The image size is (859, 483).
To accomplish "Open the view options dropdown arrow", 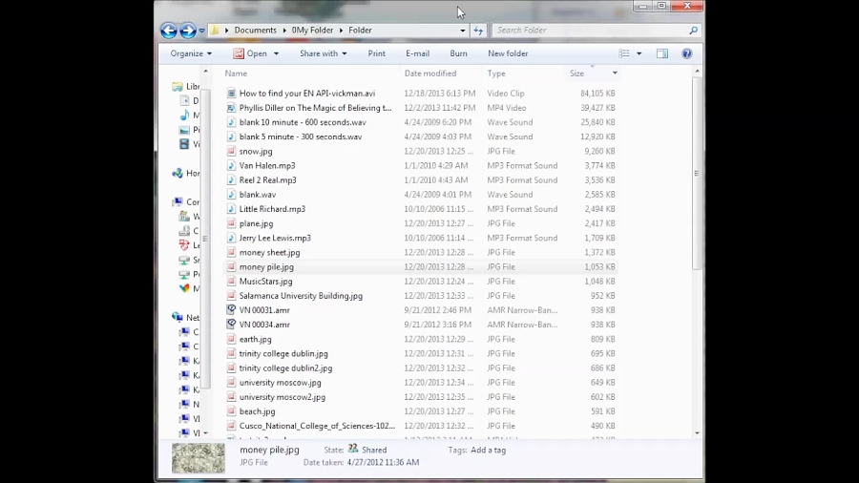I will point(639,53).
